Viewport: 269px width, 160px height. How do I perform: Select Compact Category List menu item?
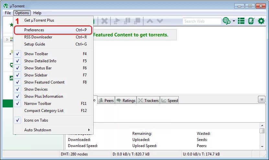pyautogui.click(x=53, y=111)
